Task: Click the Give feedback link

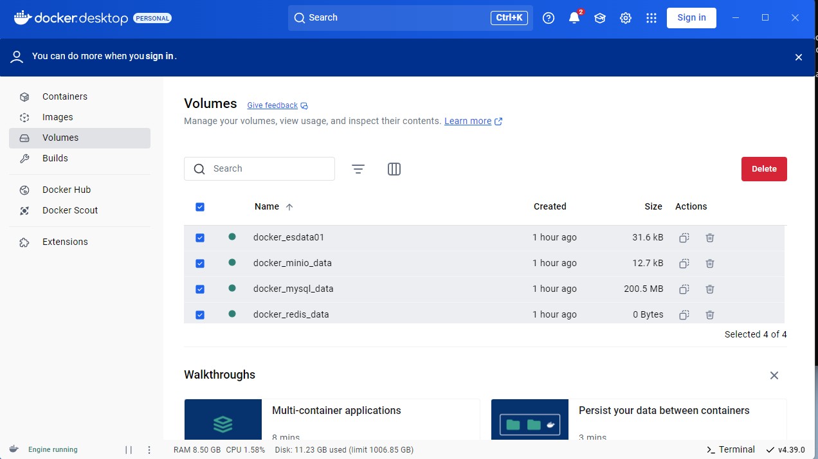Action: pyautogui.click(x=272, y=105)
